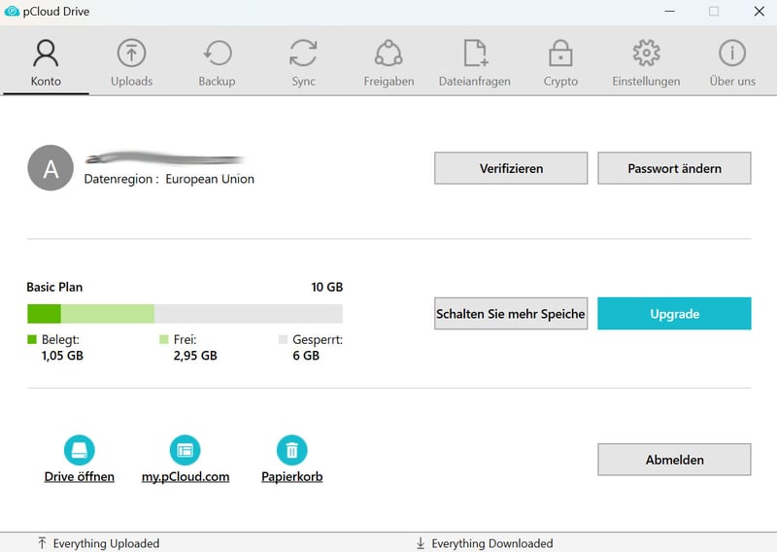Open Dateianfragen file requests icon
777x552 pixels.
click(x=475, y=53)
